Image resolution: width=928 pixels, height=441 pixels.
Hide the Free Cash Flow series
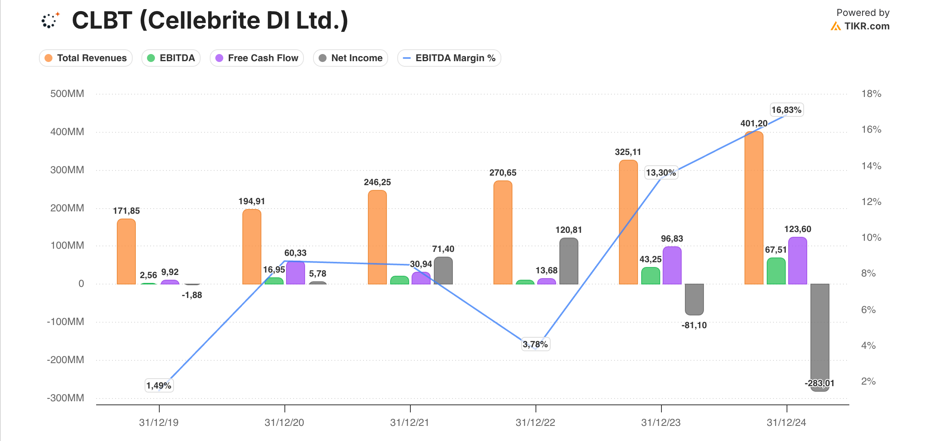(x=257, y=58)
